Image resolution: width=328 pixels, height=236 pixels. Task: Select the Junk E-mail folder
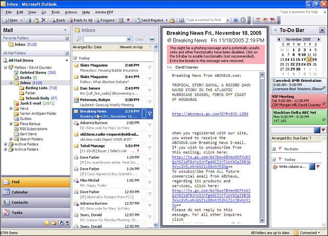[x=31, y=103]
